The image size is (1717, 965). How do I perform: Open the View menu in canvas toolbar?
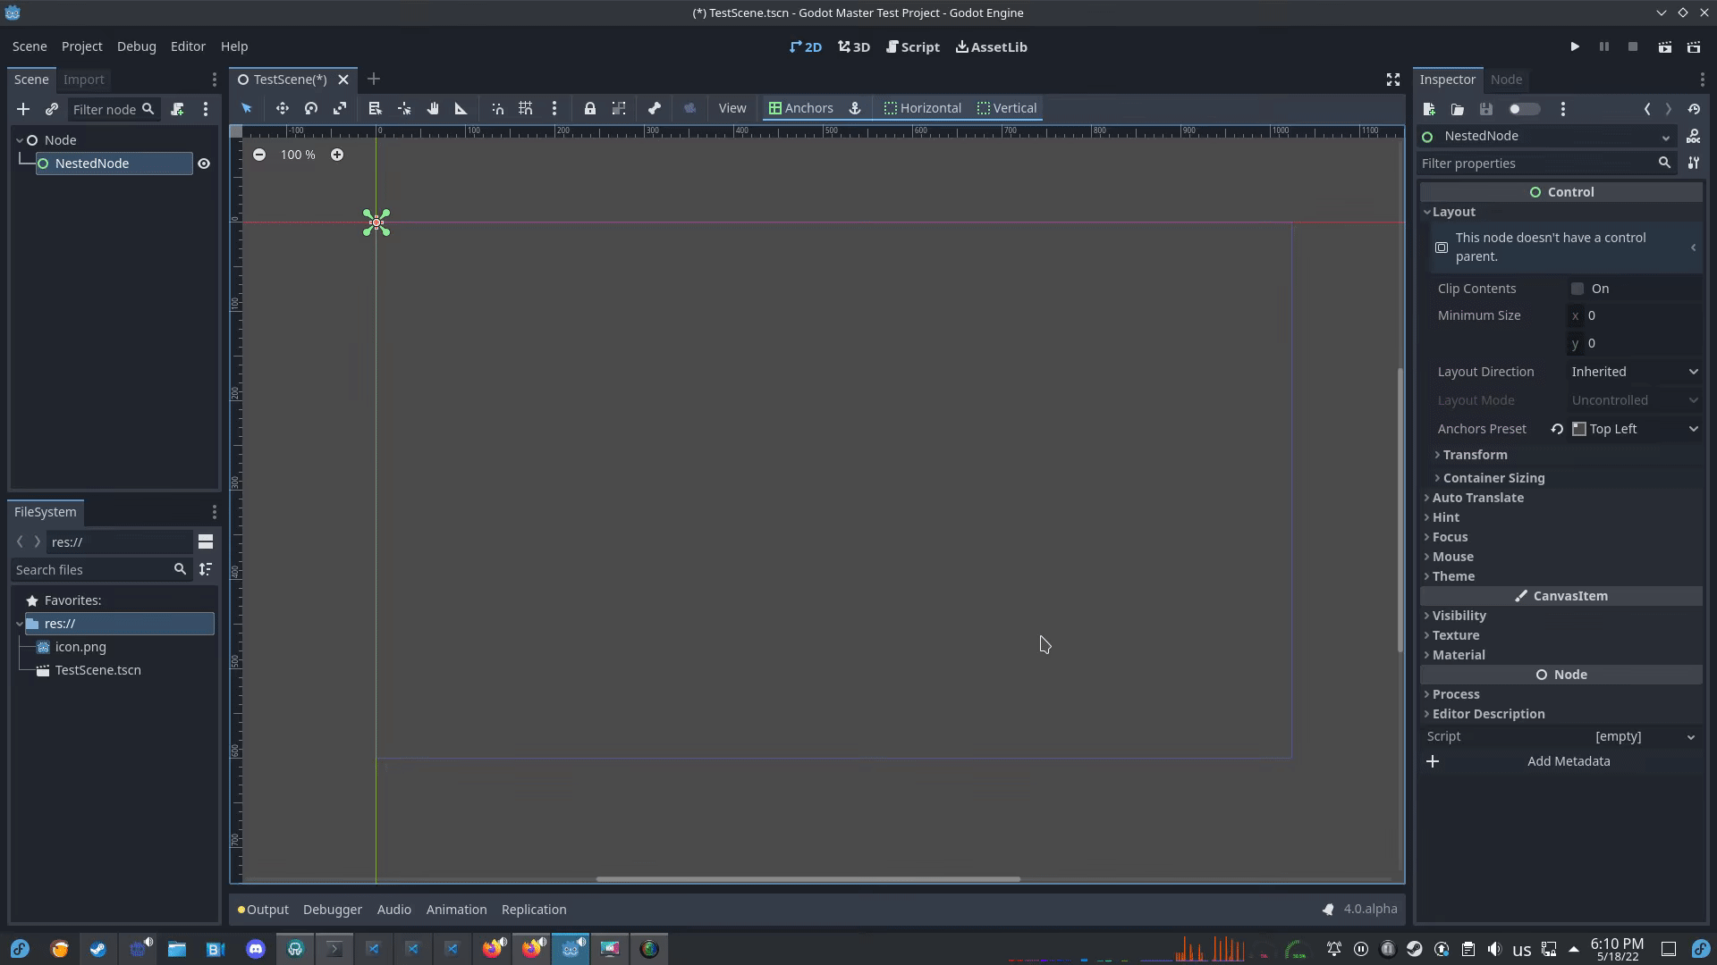point(732,108)
